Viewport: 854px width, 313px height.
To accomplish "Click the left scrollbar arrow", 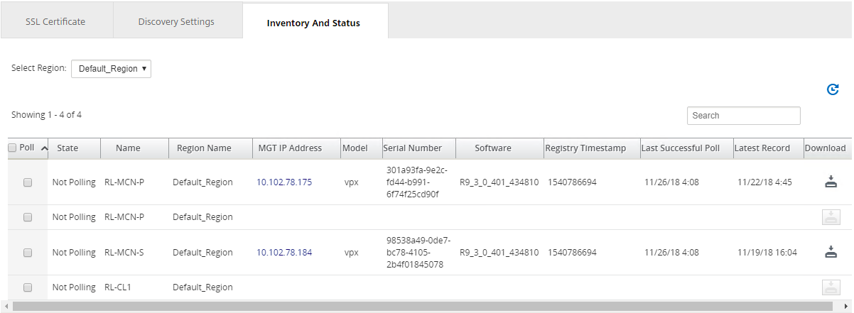I will (5, 307).
